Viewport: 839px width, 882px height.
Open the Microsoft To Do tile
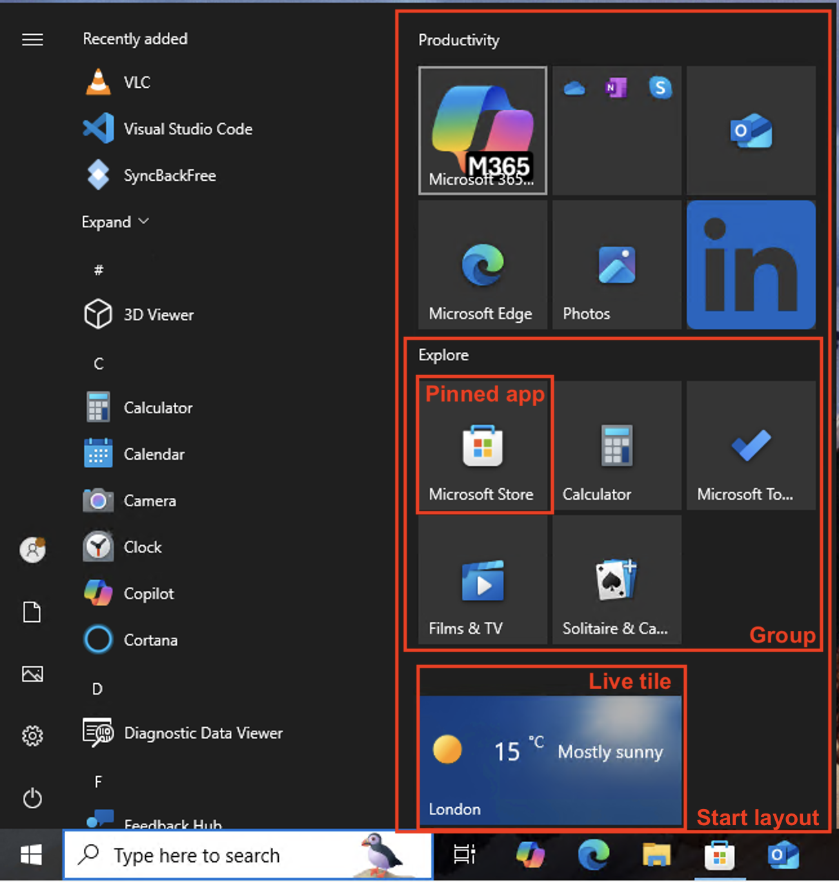coord(751,446)
